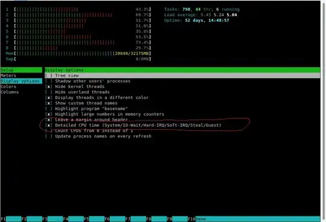Click the Swp swap usage meter

click(78, 59)
